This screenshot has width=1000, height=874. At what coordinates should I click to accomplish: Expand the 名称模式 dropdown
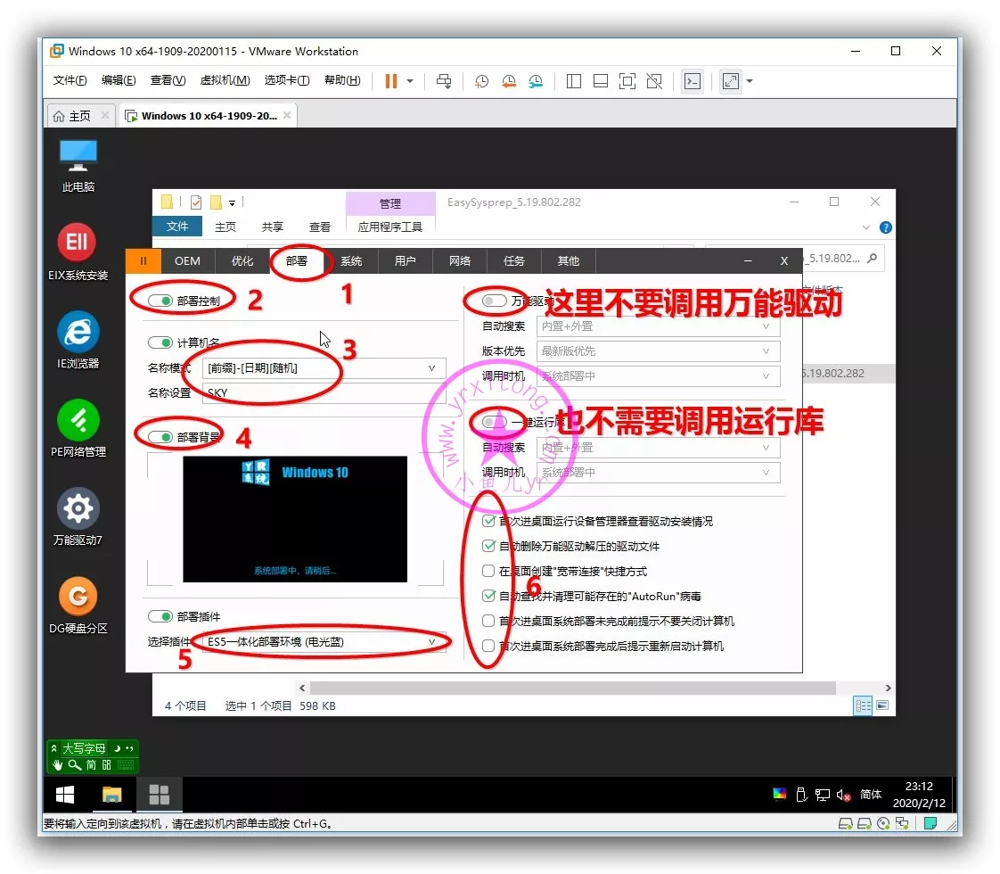[x=431, y=367]
